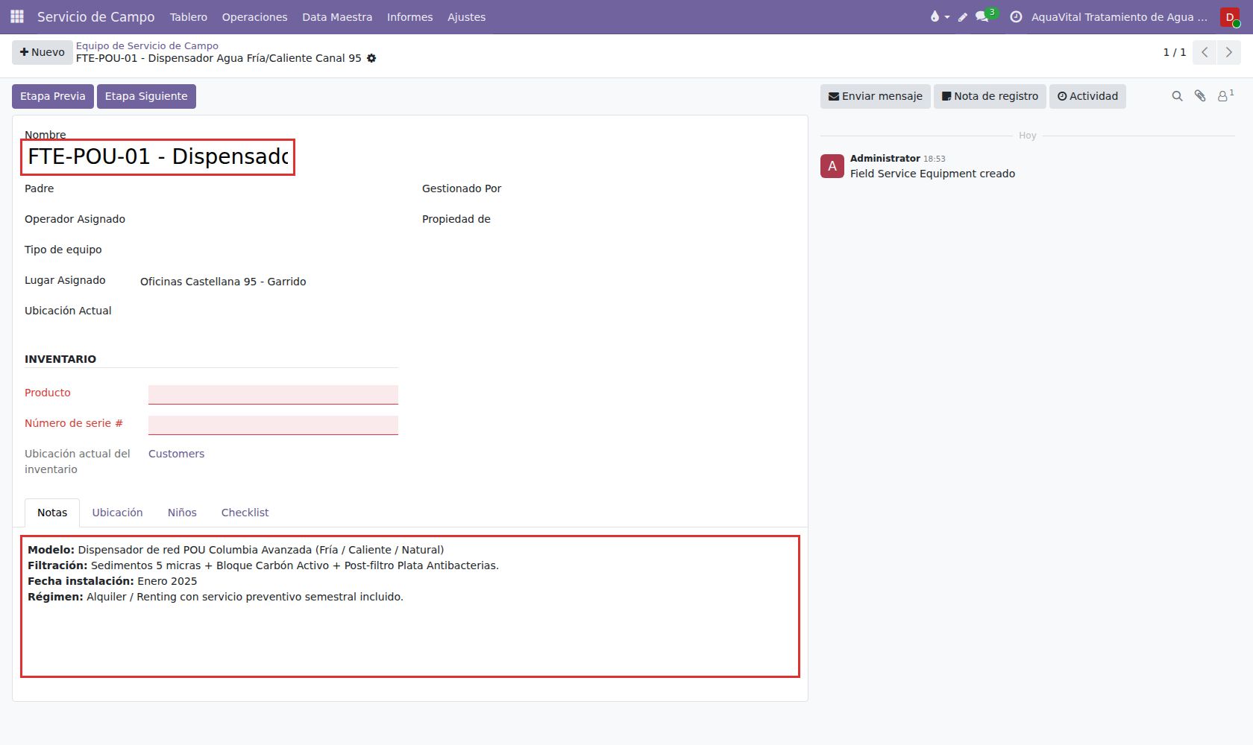This screenshot has height=745, width=1253.
Task: Open the main apps grid menu
Action: 17,16
